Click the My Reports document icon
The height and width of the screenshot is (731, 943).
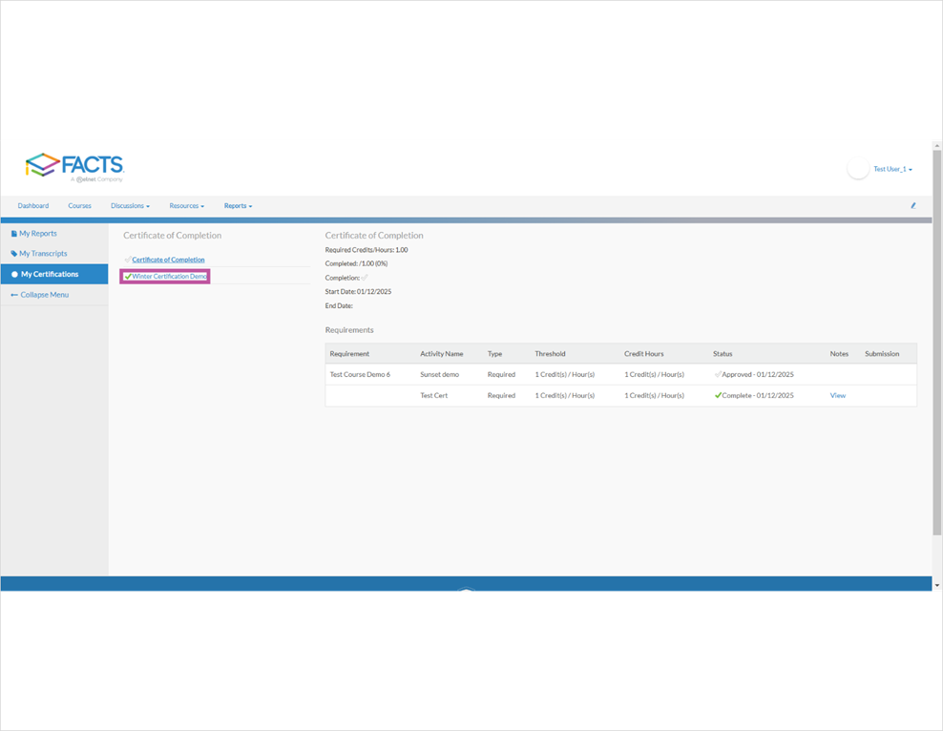[x=13, y=233]
